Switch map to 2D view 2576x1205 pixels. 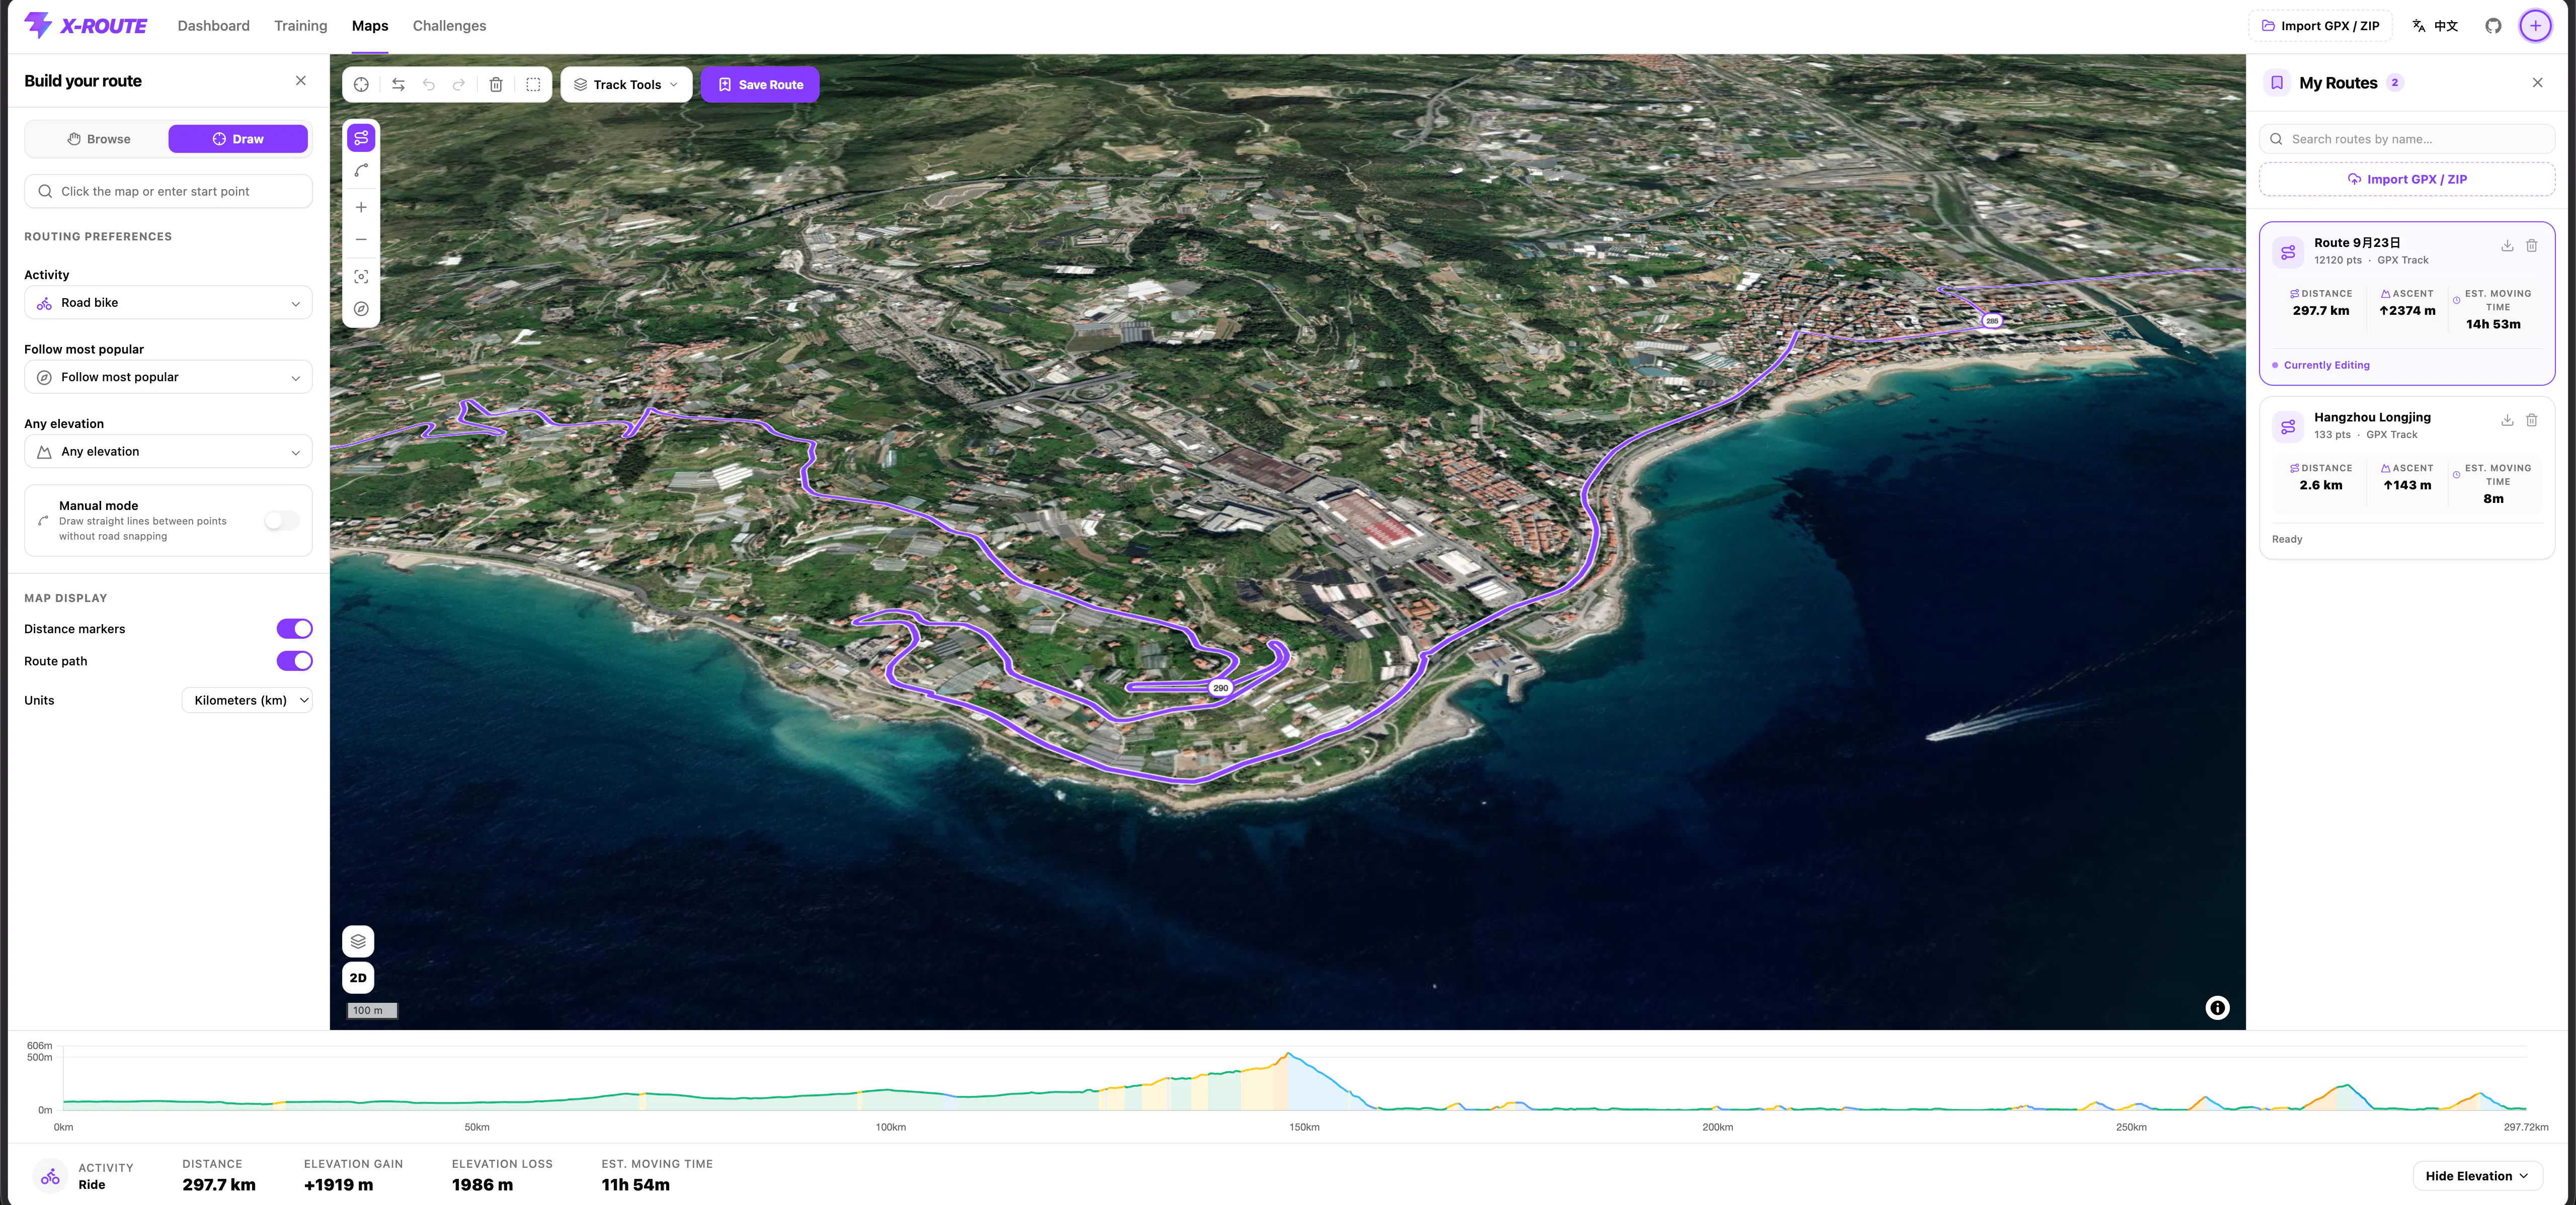tap(358, 978)
